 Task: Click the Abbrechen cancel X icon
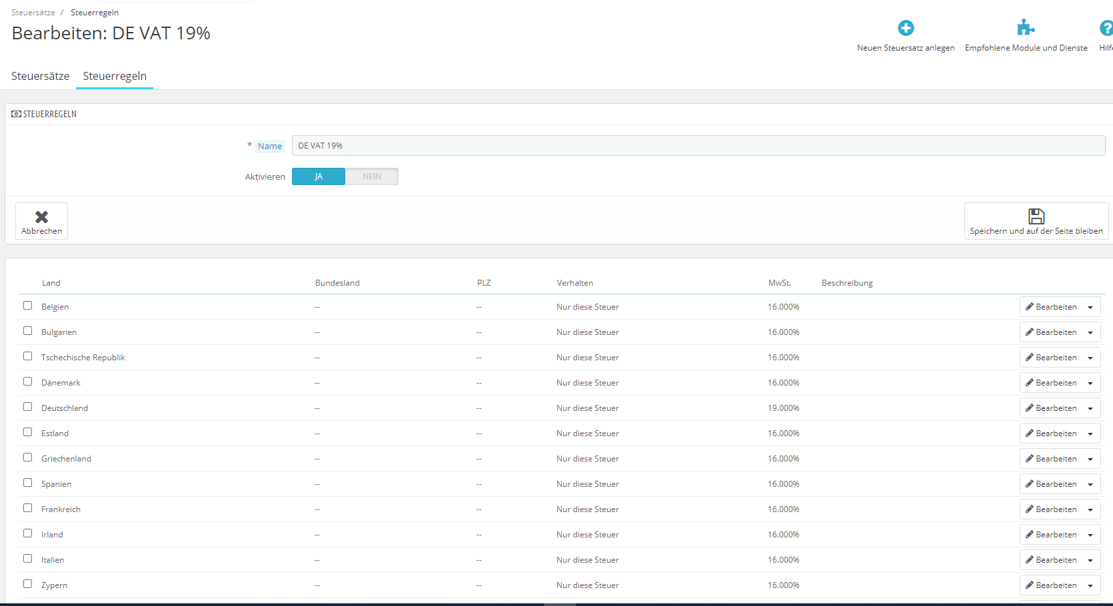tap(41, 217)
